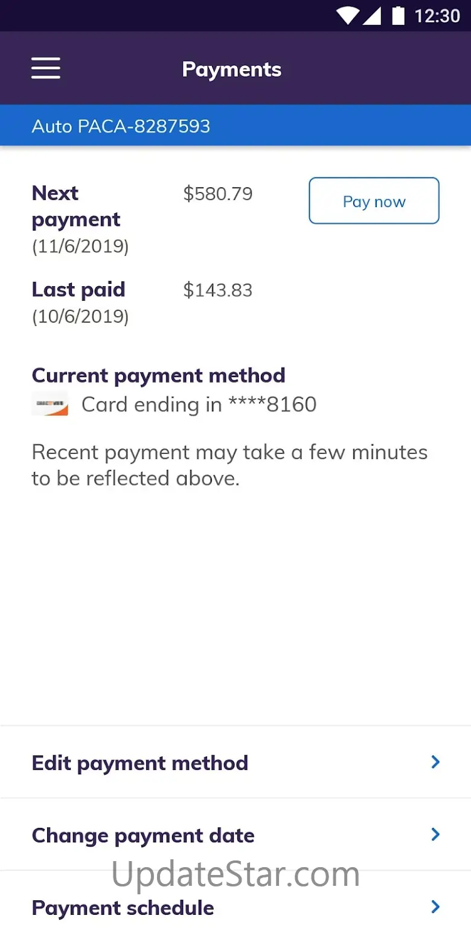This screenshot has width=471, height=942.
Task: Tap the Next payment amount $580.79
Action: [x=218, y=194]
